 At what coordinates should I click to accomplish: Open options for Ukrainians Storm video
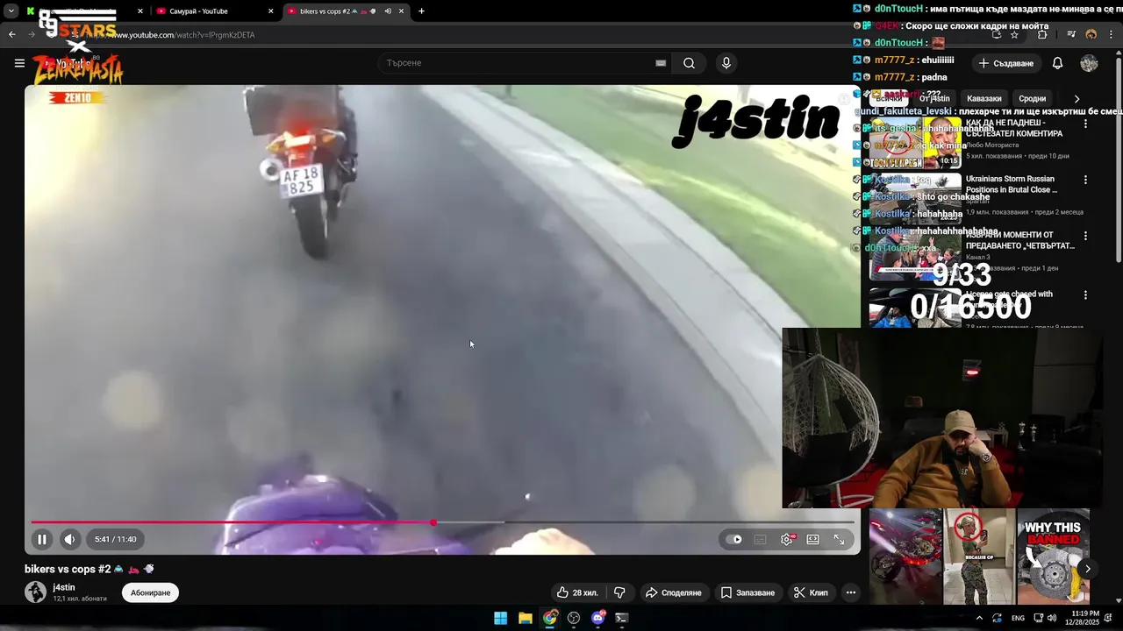(x=1085, y=180)
